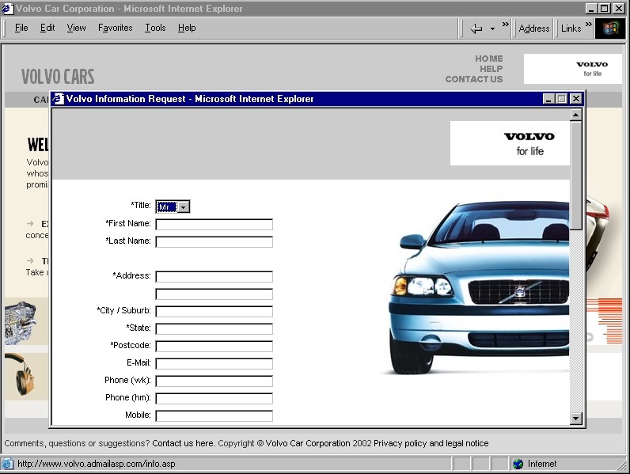630x474 pixels.
Task: Click the Contact us here footer link
Action: point(183,443)
